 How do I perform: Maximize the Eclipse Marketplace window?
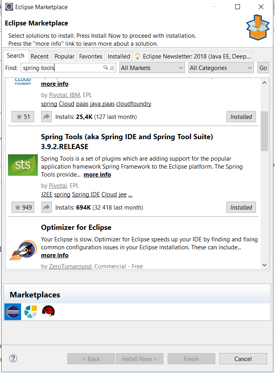[x=238, y=7]
